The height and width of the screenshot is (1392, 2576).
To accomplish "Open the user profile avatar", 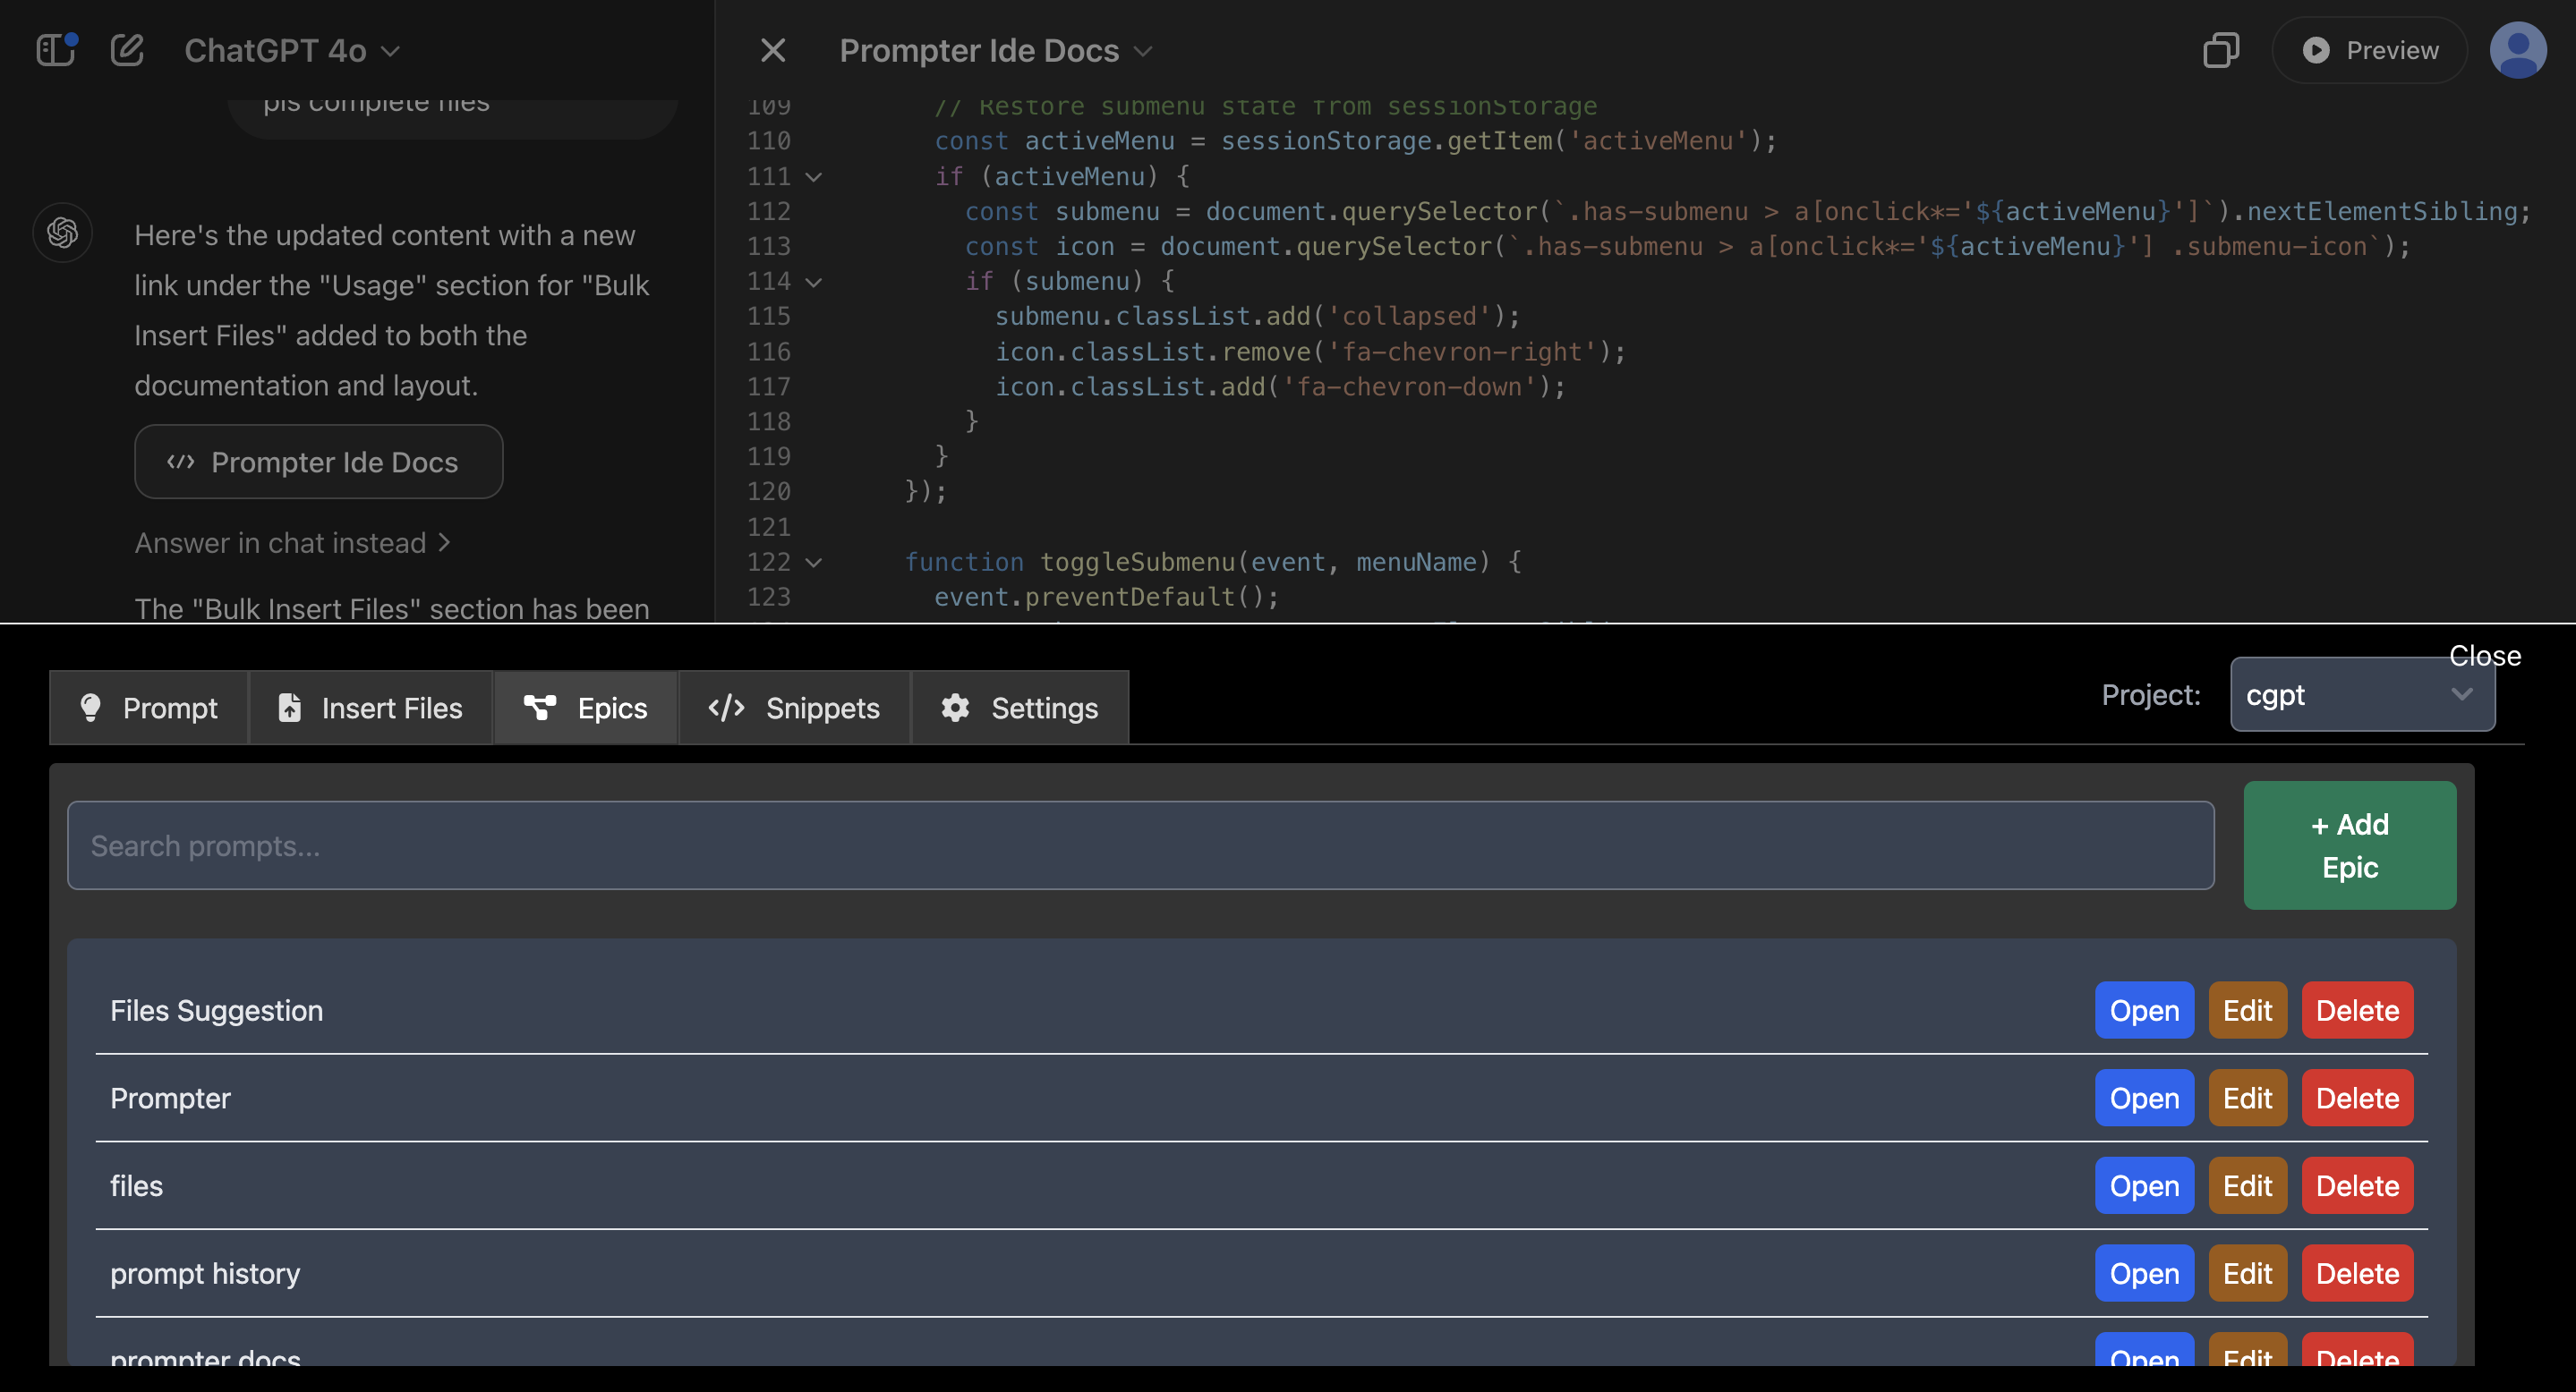I will click(x=2517, y=50).
